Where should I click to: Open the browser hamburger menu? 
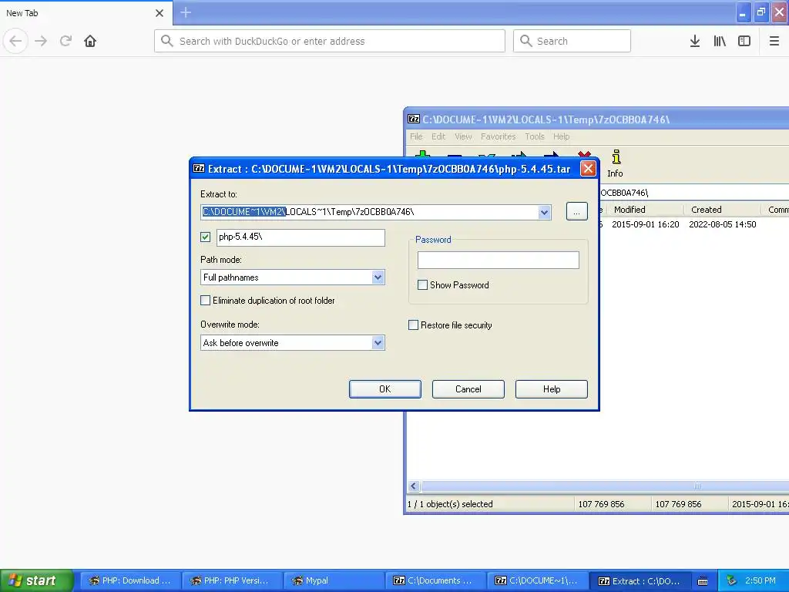(774, 41)
